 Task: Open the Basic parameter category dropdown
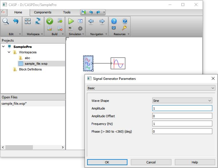(x=151, y=88)
